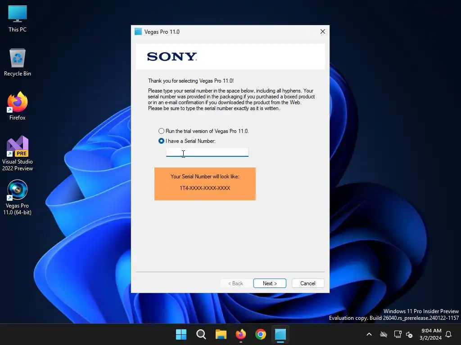Show hidden system tray icons

(x=369, y=334)
